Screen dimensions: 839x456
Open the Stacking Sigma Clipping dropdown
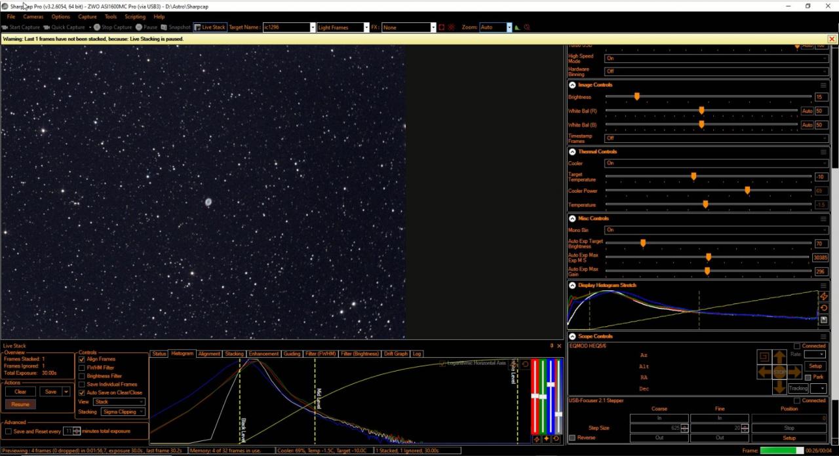click(x=123, y=412)
